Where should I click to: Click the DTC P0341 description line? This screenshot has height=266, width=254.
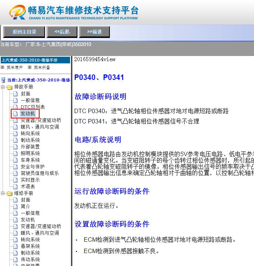coord(137,122)
